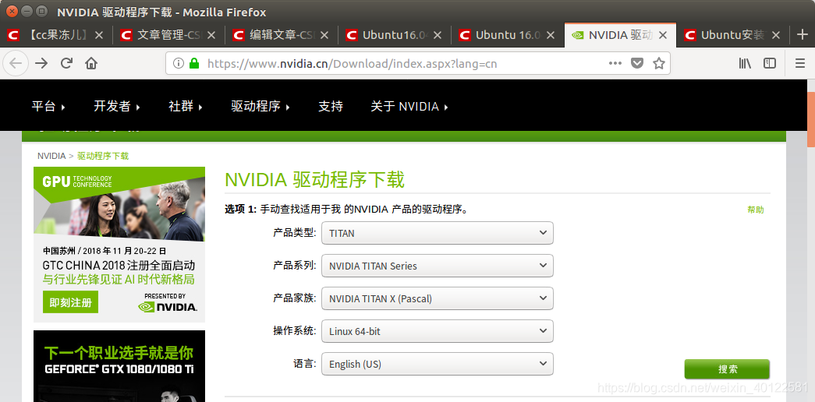Open the 产品系列 NVIDIA TITAN Series dropdown
This screenshot has width=815, height=402.
[x=437, y=266]
